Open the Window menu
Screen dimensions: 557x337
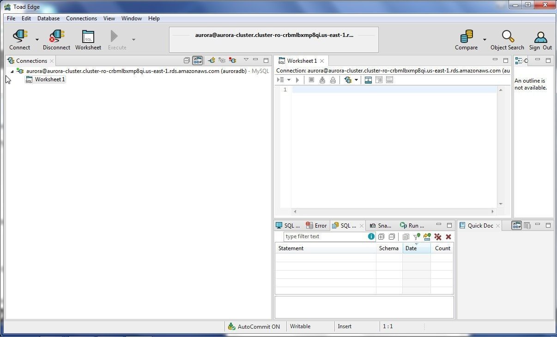pos(132,18)
